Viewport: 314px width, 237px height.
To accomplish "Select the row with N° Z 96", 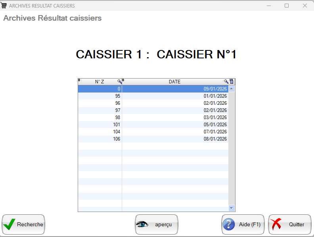I will [x=153, y=103].
